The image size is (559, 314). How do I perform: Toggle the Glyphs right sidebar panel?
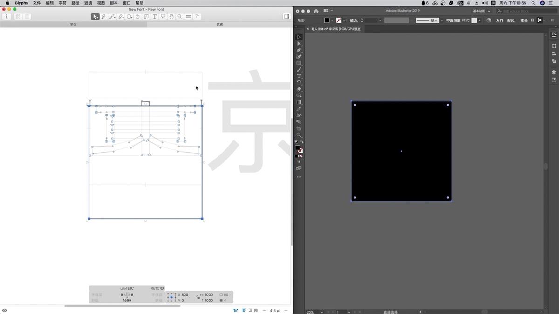pos(286,17)
